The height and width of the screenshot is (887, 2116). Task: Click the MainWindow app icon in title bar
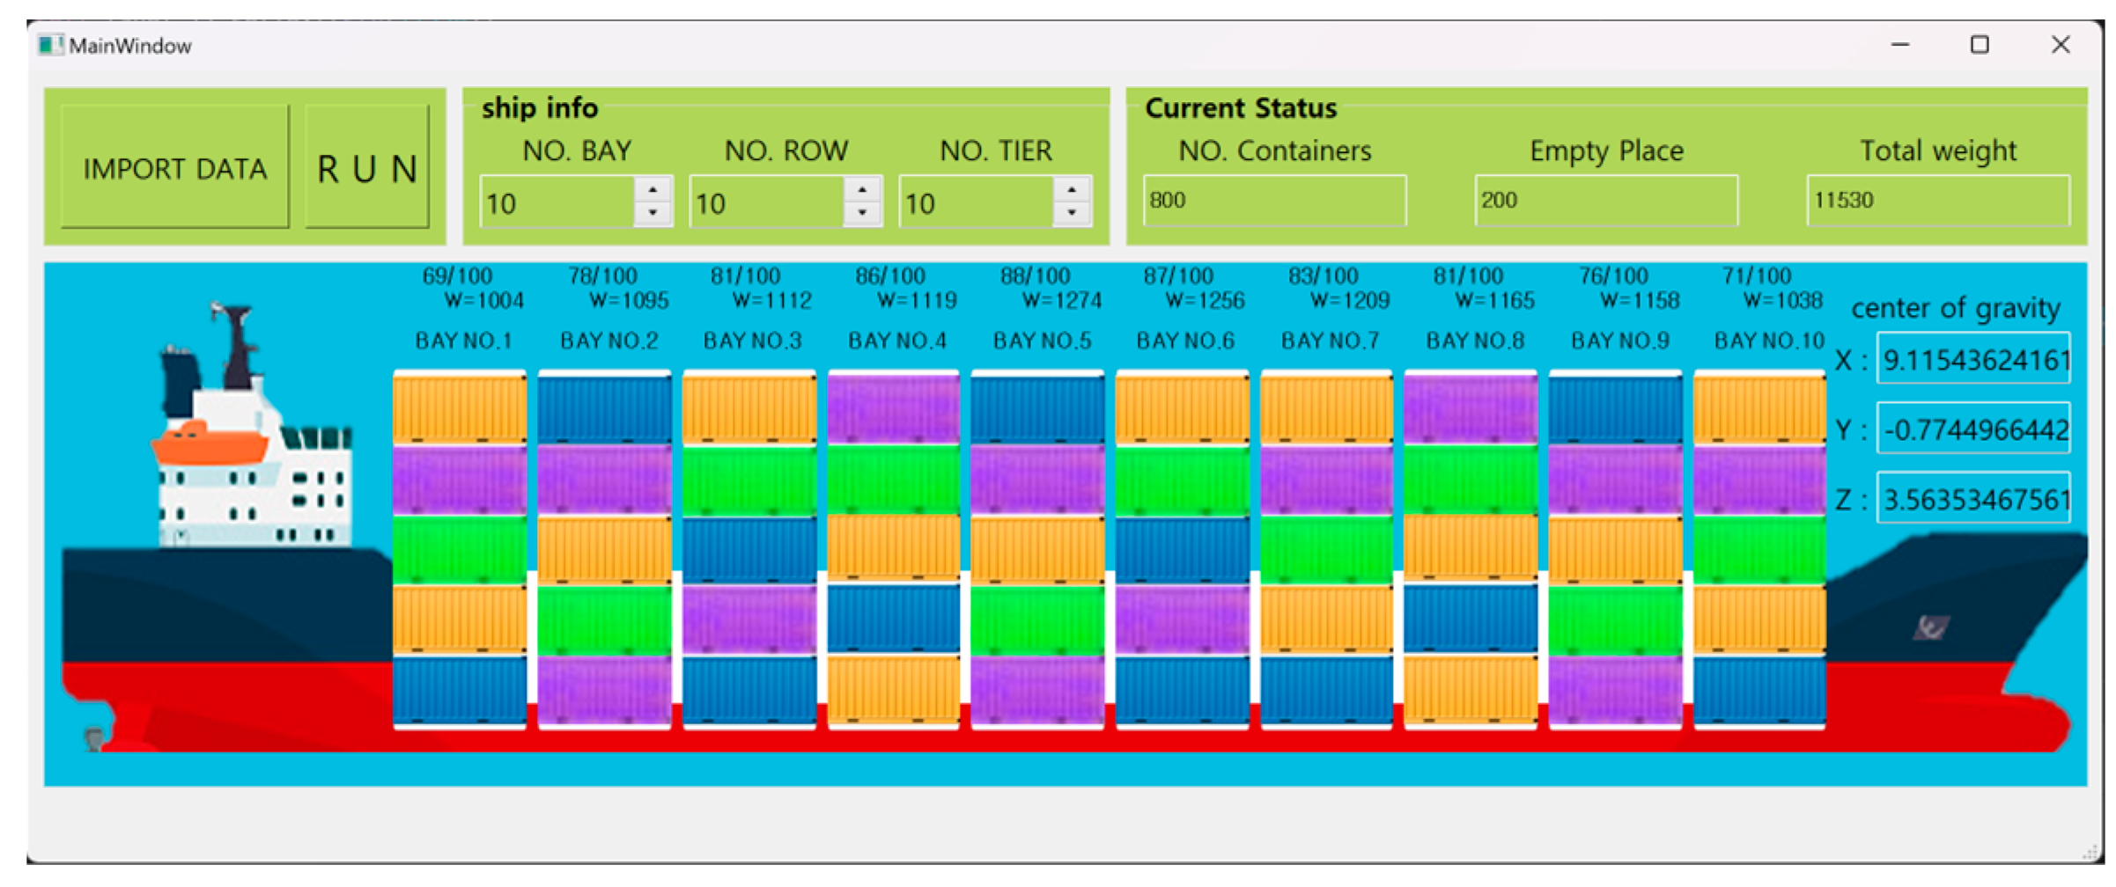(50, 46)
